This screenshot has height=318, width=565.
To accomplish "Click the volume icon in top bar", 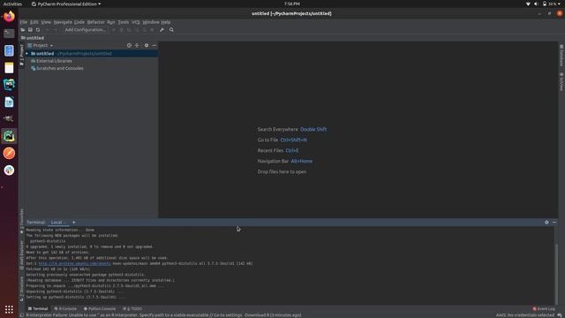I will (x=536, y=4).
